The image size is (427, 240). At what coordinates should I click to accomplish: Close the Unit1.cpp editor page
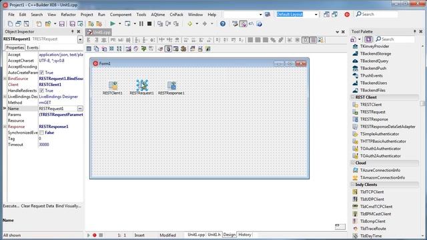pos(343,32)
